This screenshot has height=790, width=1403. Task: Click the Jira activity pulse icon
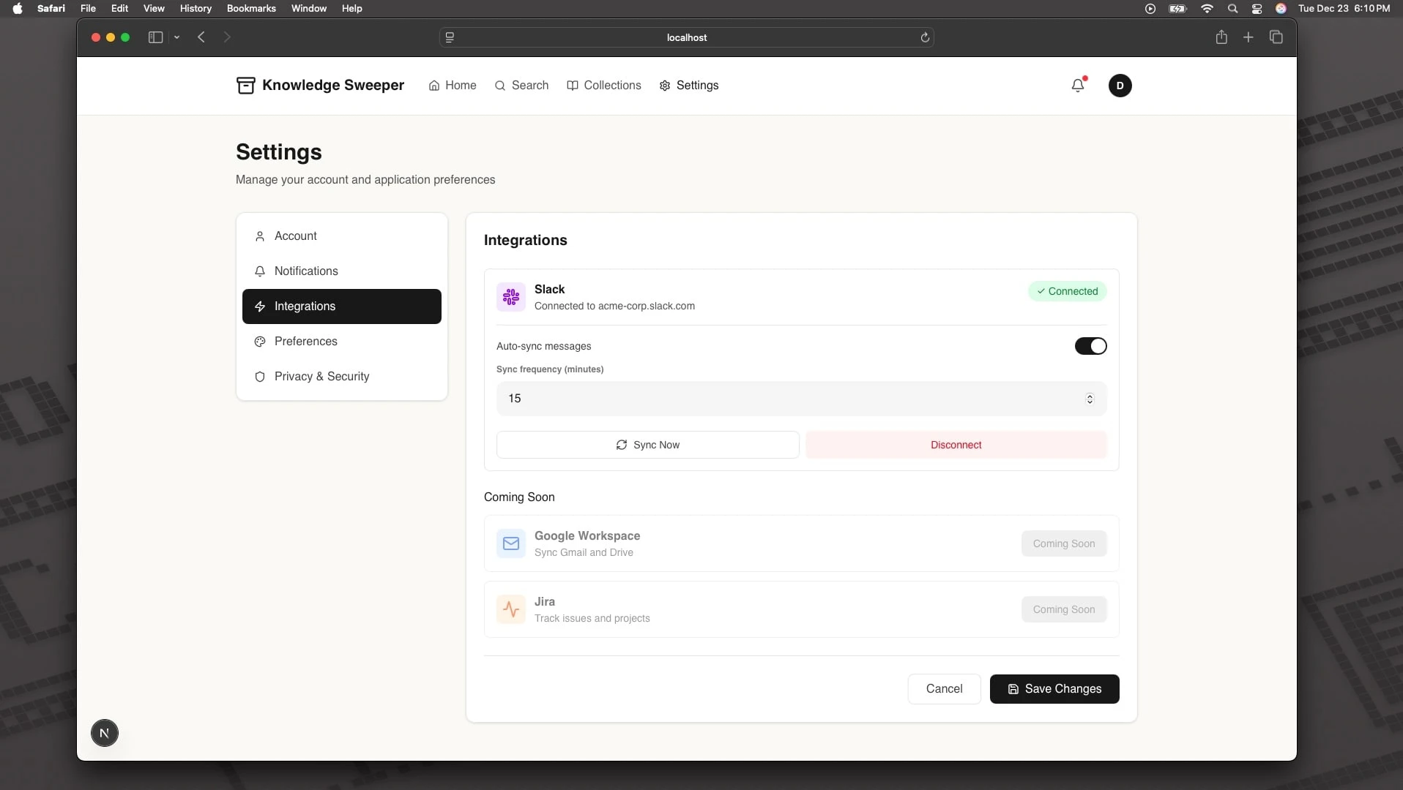[511, 609]
